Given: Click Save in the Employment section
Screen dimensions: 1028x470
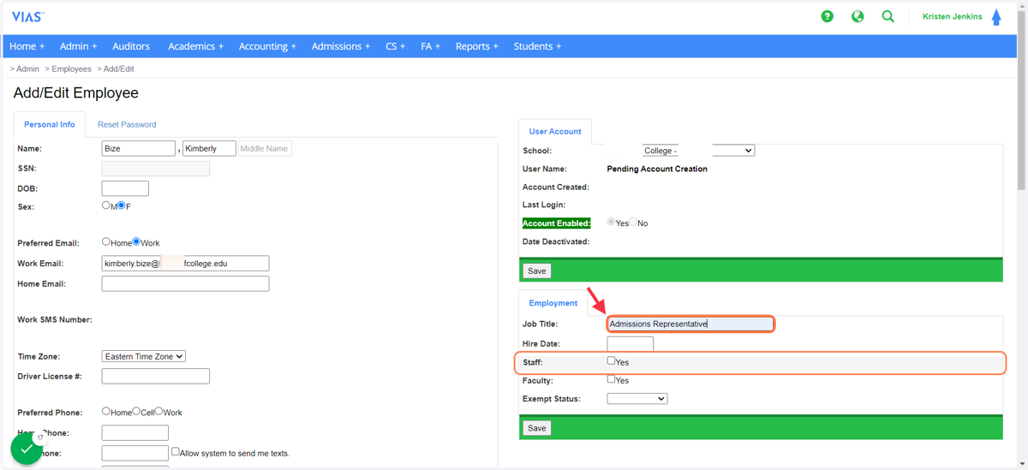Looking at the screenshot, I should (x=537, y=428).
